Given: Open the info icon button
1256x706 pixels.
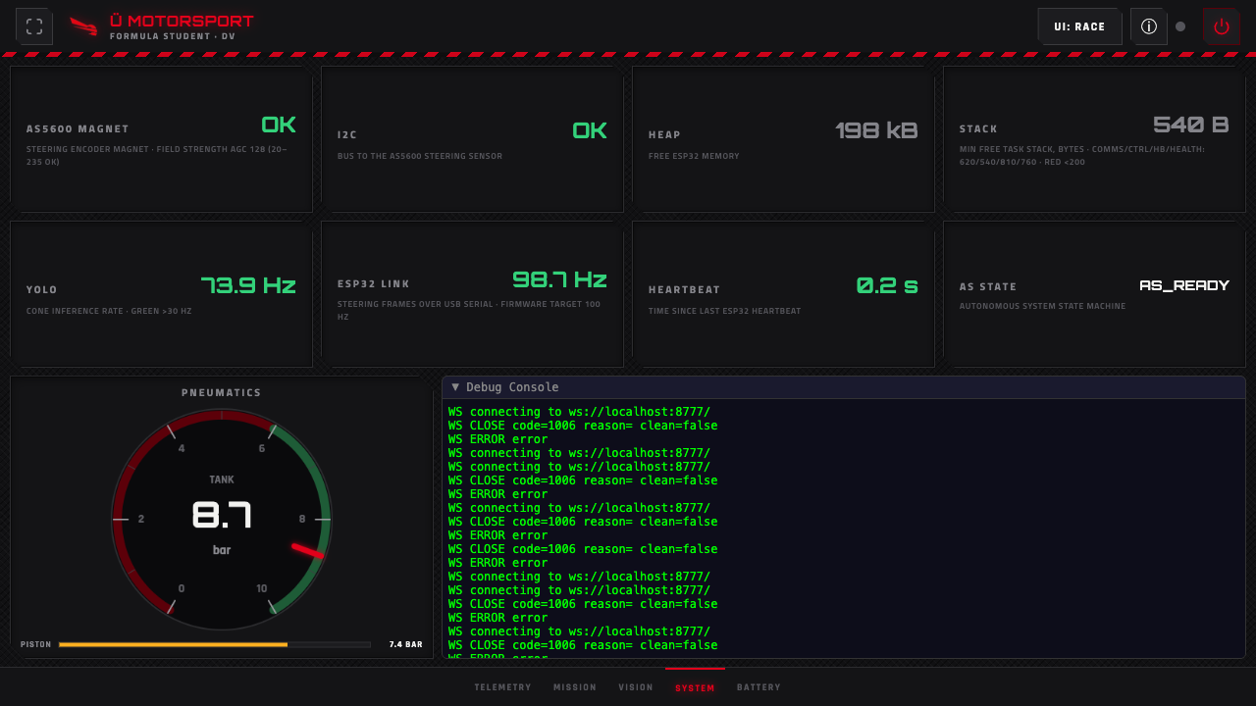Looking at the screenshot, I should 1149,26.
